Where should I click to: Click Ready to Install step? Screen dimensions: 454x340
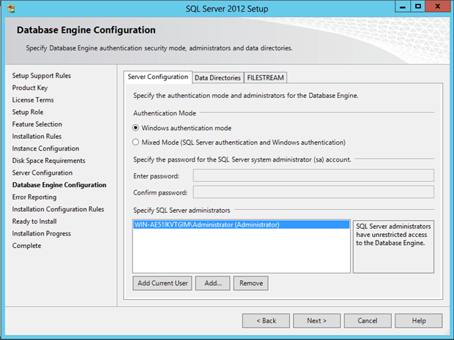(x=34, y=222)
